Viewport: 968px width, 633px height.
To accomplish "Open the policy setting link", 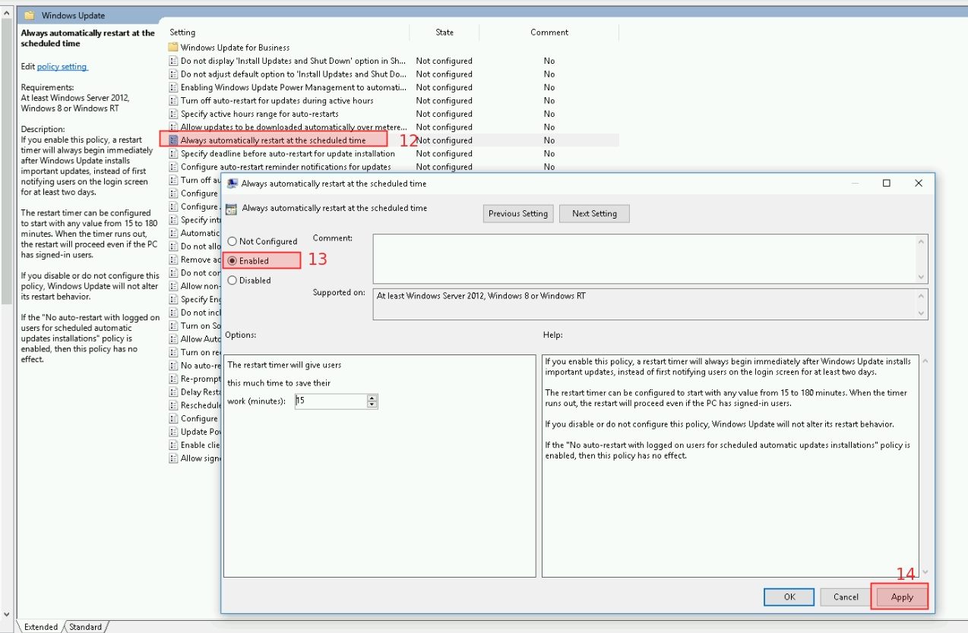I will coord(62,67).
